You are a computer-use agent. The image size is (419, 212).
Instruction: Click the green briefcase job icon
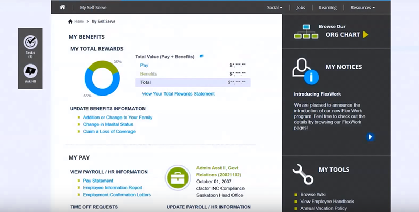point(177,178)
